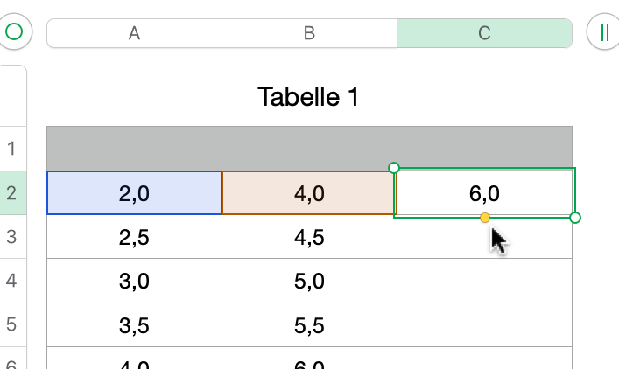
Task: Select column B header
Action: pos(309,33)
